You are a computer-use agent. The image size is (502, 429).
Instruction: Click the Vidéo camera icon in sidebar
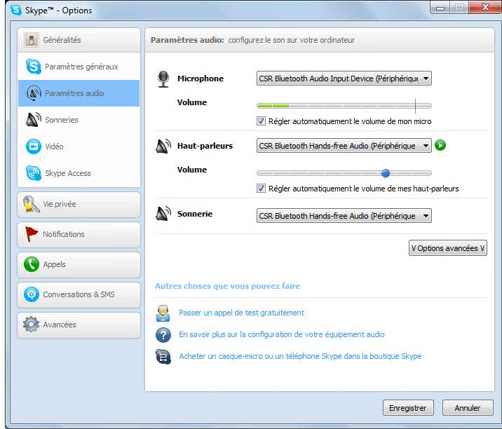tap(33, 147)
